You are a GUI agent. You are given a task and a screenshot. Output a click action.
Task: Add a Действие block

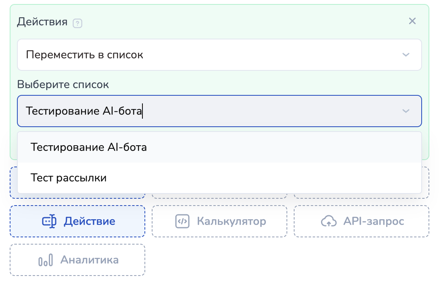[x=77, y=221]
